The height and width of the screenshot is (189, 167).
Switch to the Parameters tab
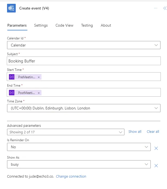tap(17, 26)
